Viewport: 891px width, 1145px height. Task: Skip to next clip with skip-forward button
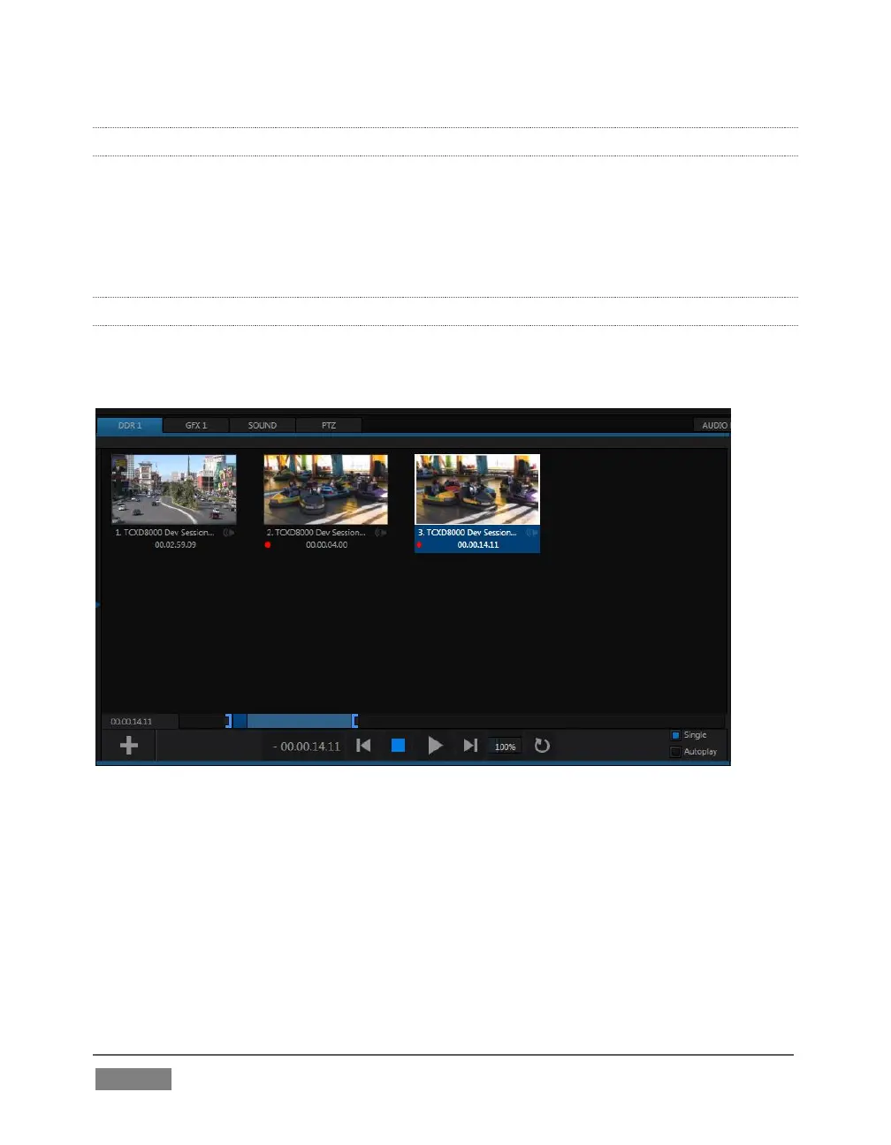click(x=470, y=746)
